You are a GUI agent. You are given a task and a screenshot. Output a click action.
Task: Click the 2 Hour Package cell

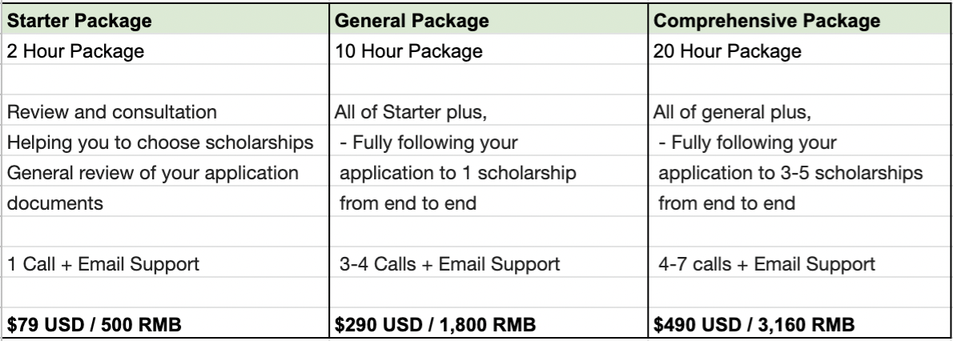(x=164, y=53)
